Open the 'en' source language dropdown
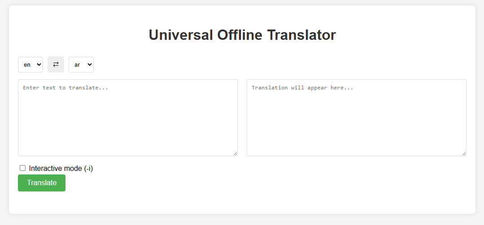The height and width of the screenshot is (225, 484). 31,65
